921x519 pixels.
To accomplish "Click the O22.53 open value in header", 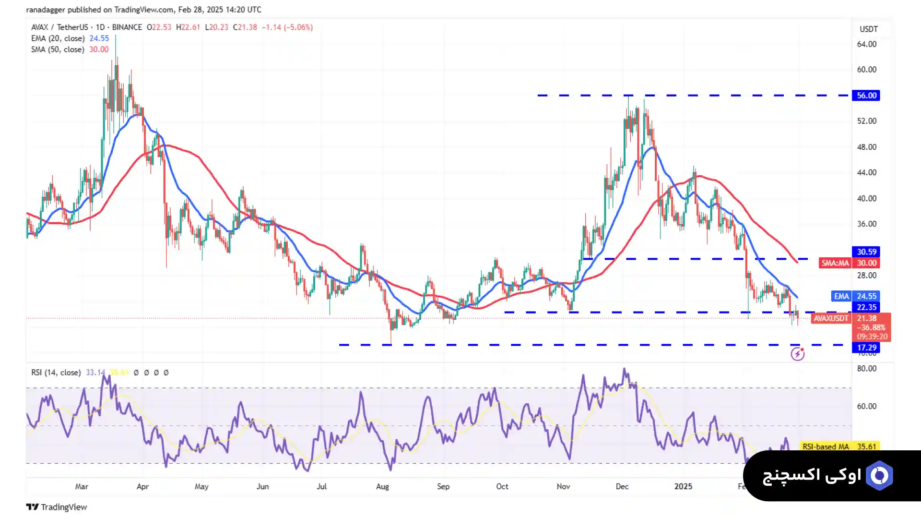I will coord(159,27).
